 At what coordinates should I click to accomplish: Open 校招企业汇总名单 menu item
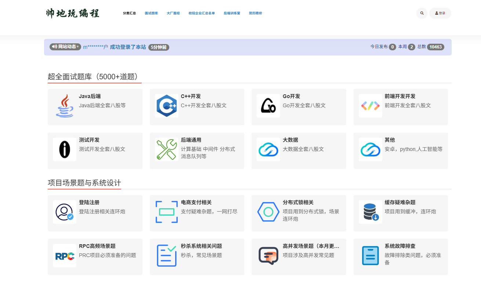[202, 13]
